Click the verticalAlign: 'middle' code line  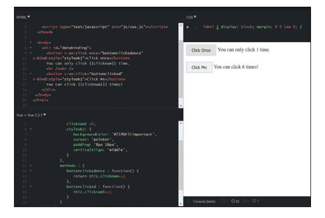100,150
